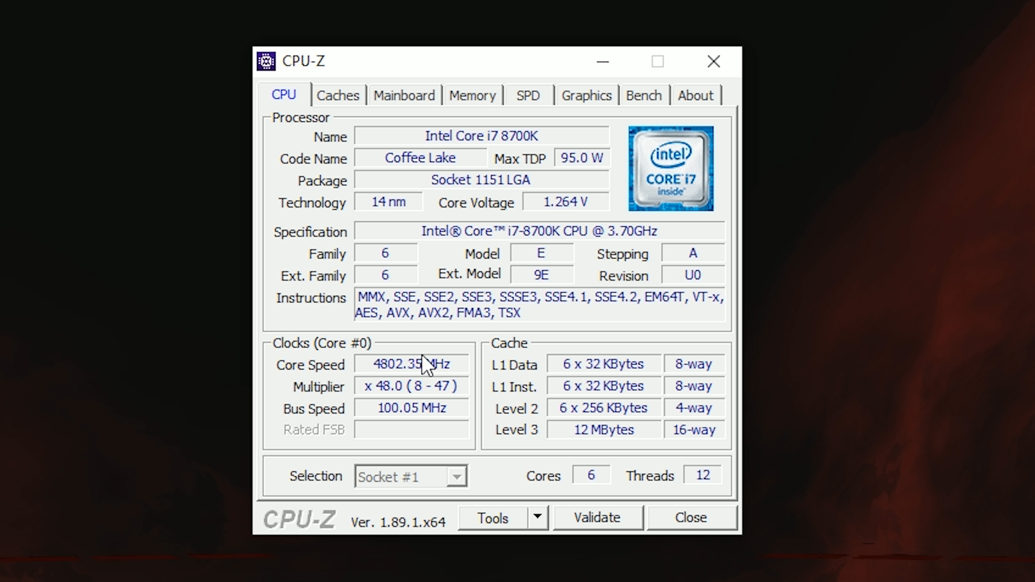Click the Validate button
Screen dimensions: 1035x582
(597, 517)
